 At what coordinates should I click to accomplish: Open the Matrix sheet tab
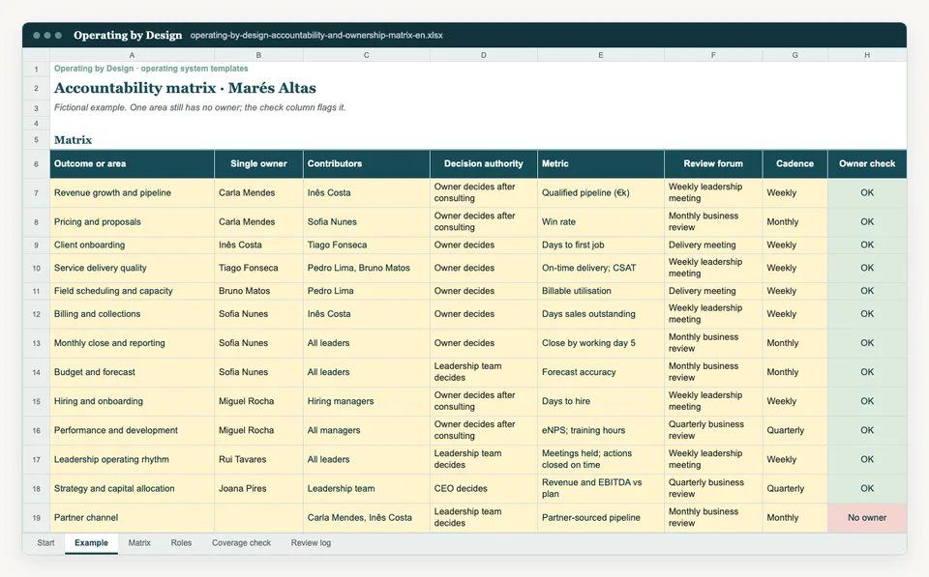click(139, 542)
